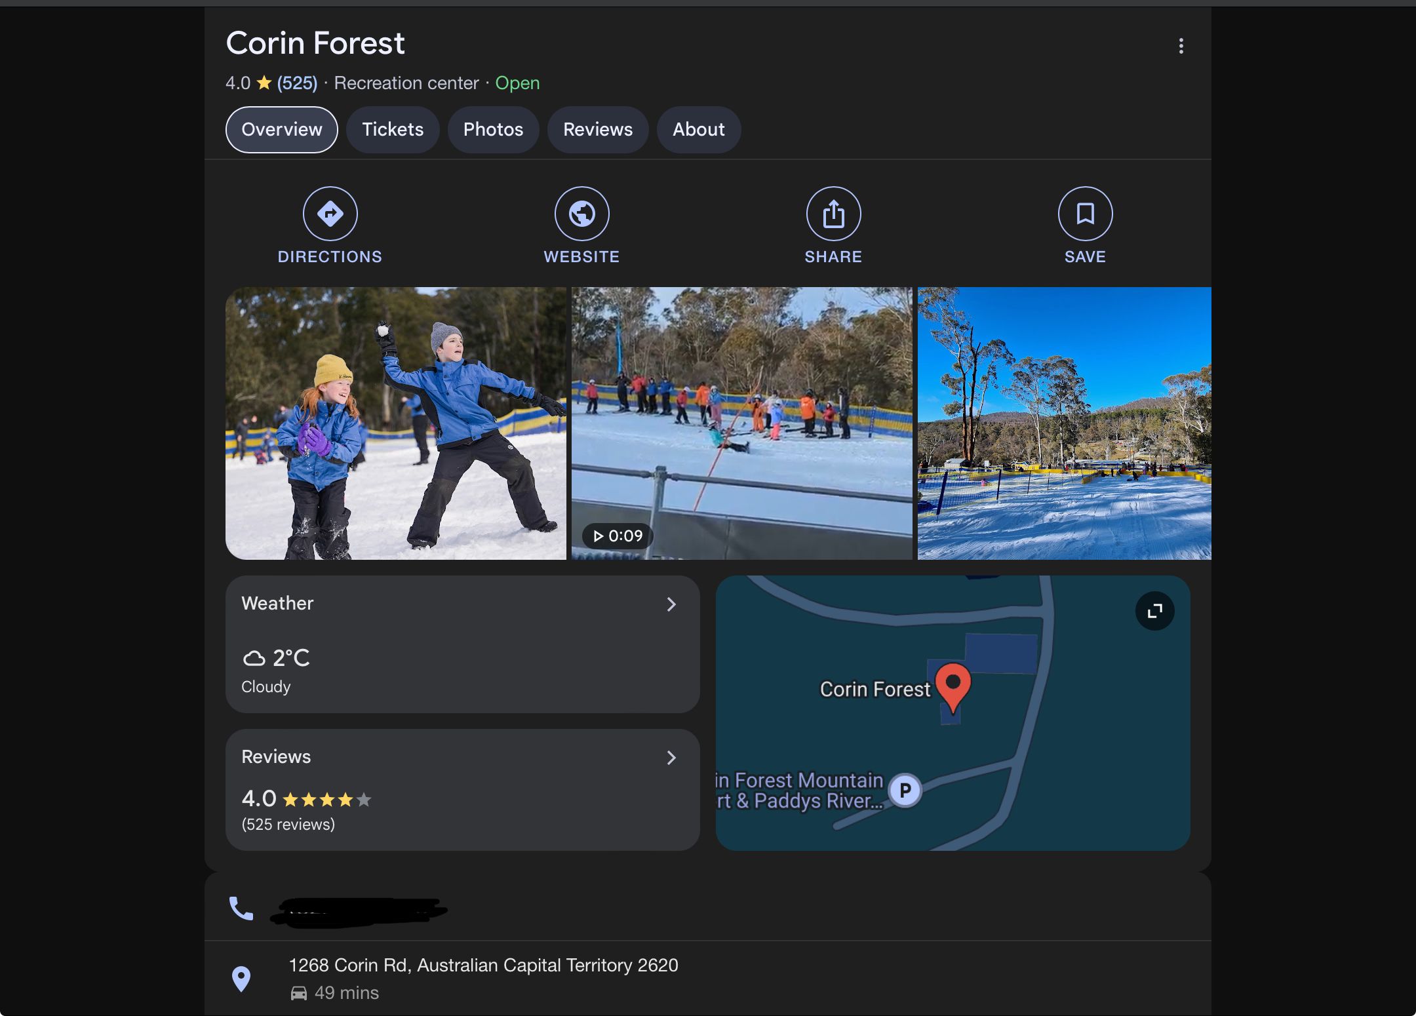Screen dimensions: 1416x1016
Task: Open the blue sky snowfield photo
Action: (1065, 423)
